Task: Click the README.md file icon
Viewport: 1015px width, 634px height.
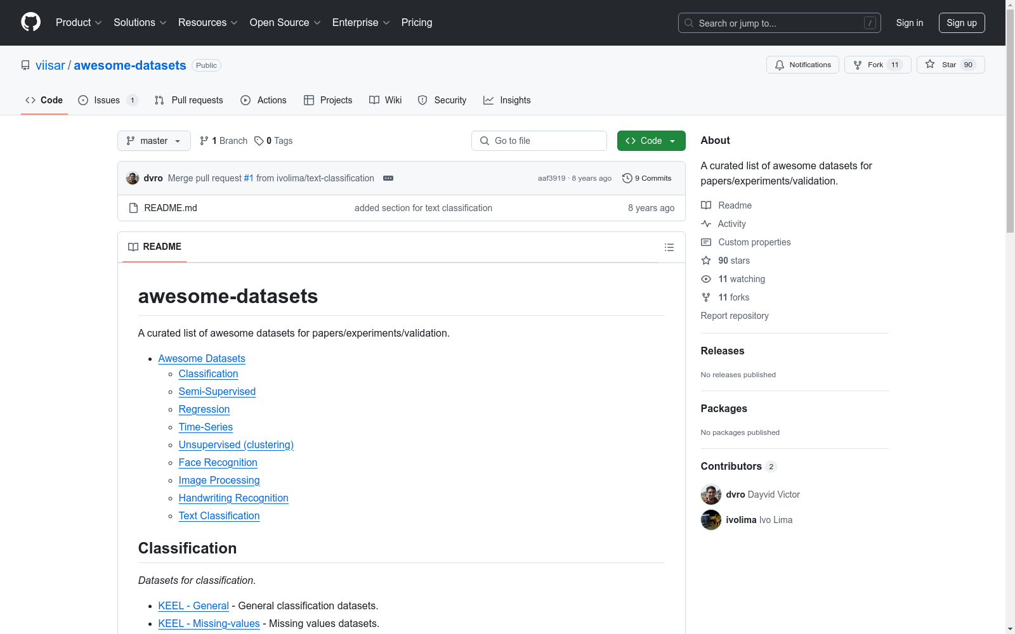Action: 133,208
